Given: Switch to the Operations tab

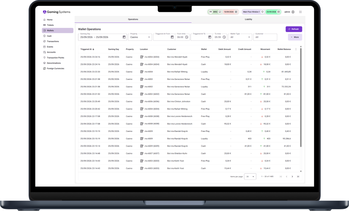Looking at the screenshot, I should click(133, 19).
